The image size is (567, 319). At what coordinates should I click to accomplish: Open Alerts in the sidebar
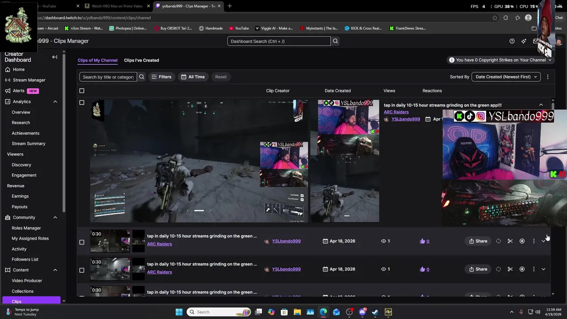pyautogui.click(x=19, y=91)
